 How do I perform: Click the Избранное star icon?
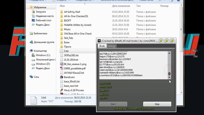pyautogui.click(x=31, y=7)
